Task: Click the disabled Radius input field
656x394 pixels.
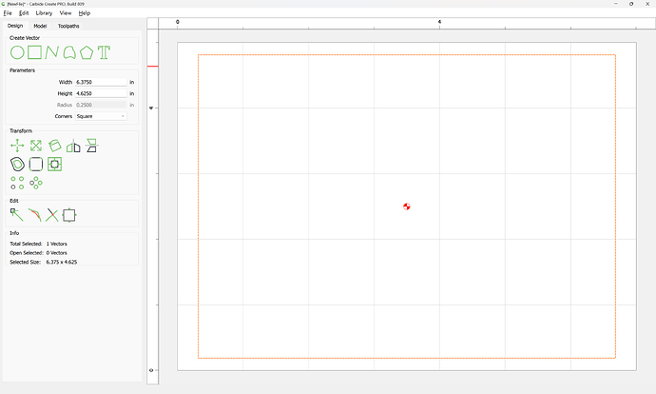Action: 101,105
